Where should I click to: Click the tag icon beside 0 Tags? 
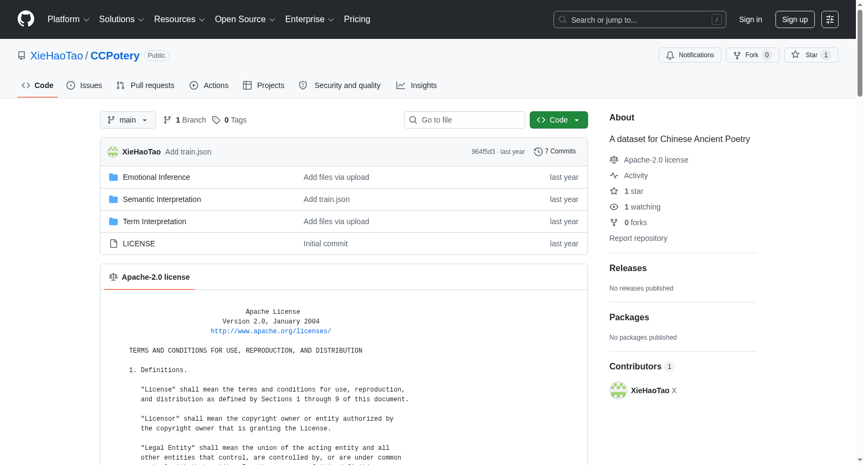pos(216,120)
